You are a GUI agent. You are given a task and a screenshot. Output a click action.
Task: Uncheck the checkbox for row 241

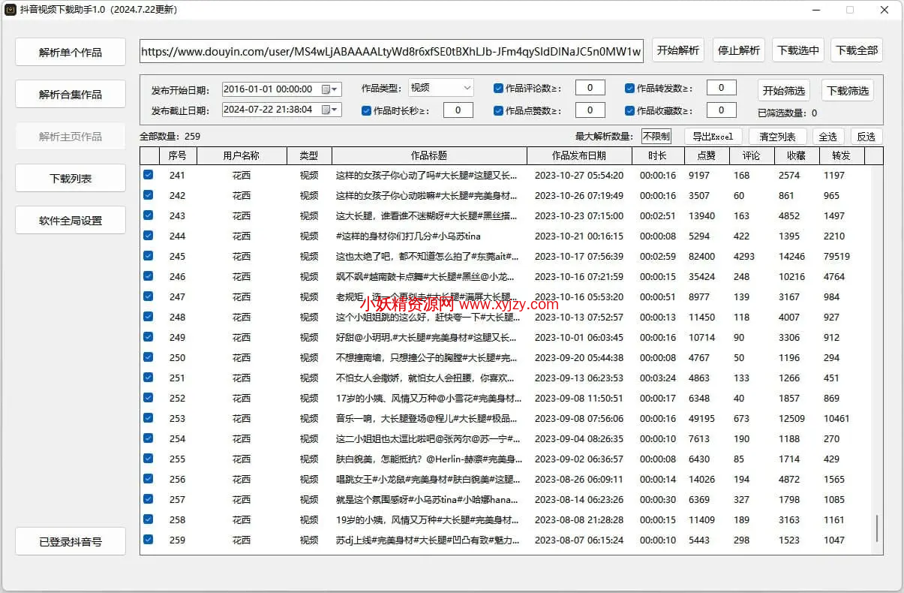(149, 175)
